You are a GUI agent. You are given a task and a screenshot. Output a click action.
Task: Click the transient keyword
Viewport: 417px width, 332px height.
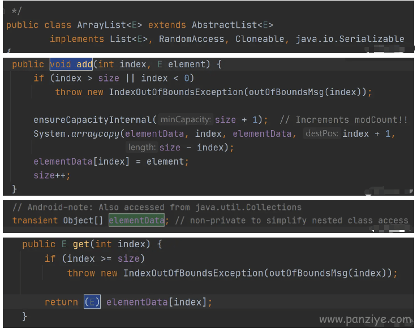coord(35,221)
